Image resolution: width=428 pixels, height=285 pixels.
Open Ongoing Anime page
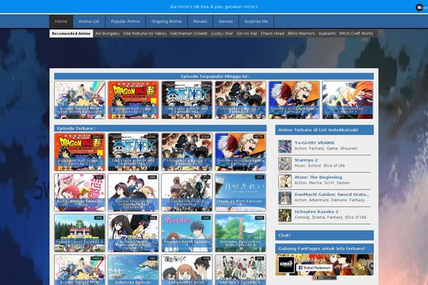(166, 21)
